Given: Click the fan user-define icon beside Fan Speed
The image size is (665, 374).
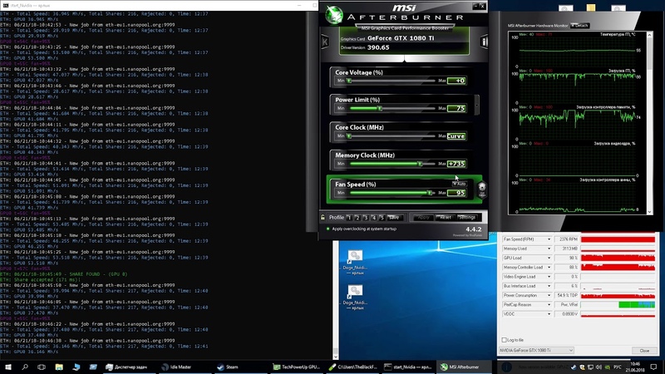Looking at the screenshot, I should (x=482, y=189).
